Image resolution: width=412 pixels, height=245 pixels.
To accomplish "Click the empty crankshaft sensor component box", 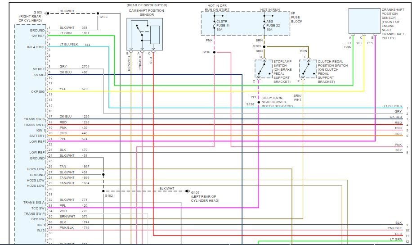I will pos(364,21).
